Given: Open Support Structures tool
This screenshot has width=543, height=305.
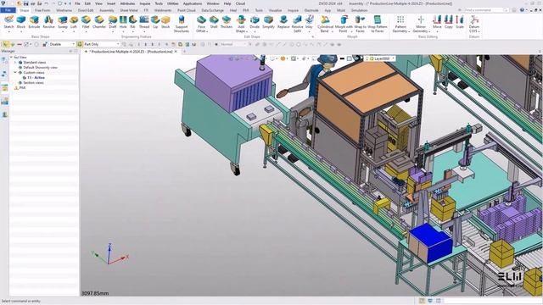Looking at the screenshot, I should 182,25.
